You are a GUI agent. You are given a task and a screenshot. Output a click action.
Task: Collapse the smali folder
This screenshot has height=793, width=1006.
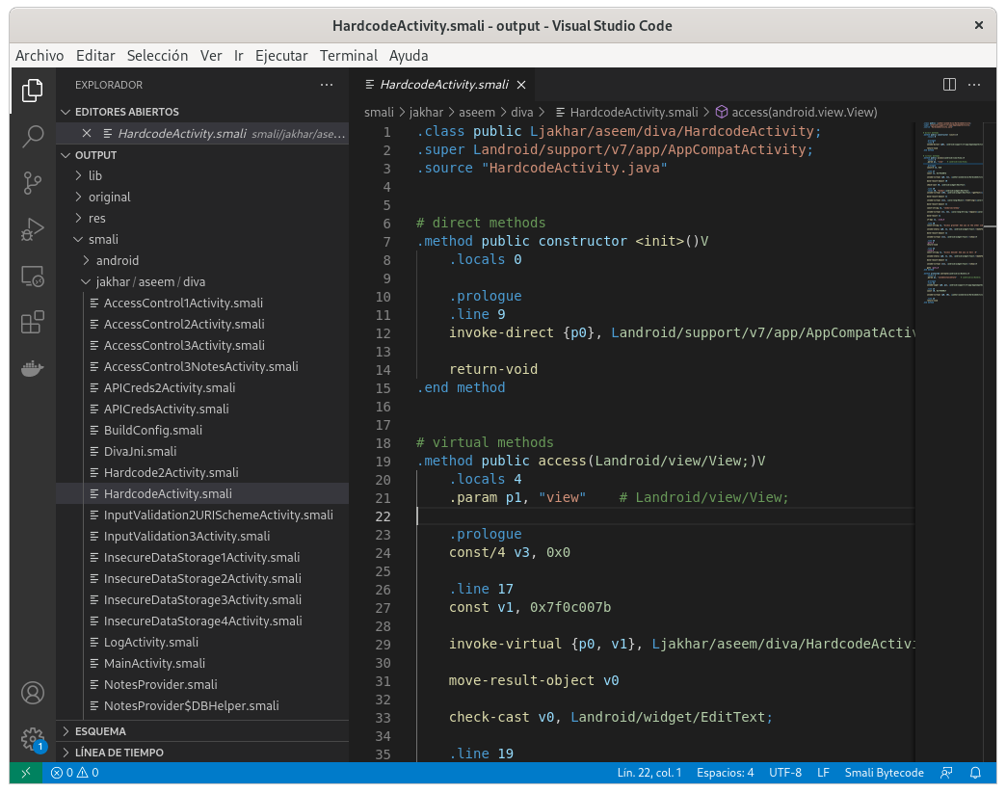click(x=102, y=239)
